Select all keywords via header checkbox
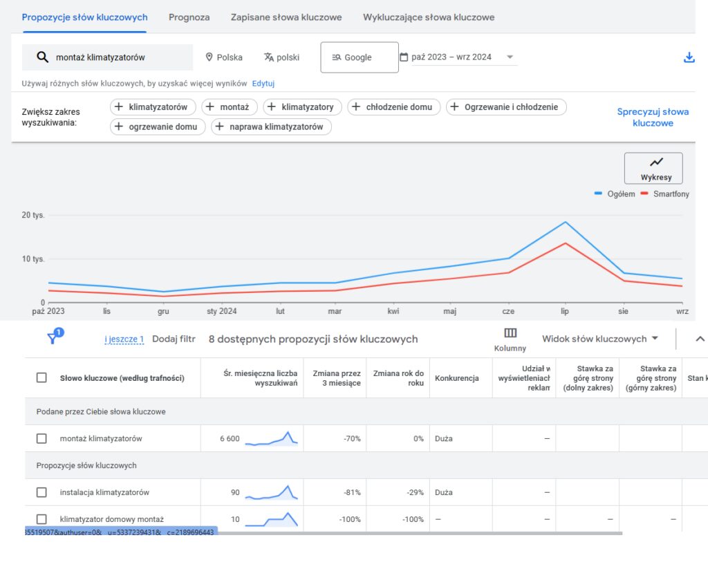Screen dimensions: 708x562 41,378
